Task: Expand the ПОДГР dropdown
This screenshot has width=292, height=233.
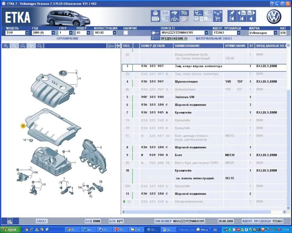Action: click(88, 33)
